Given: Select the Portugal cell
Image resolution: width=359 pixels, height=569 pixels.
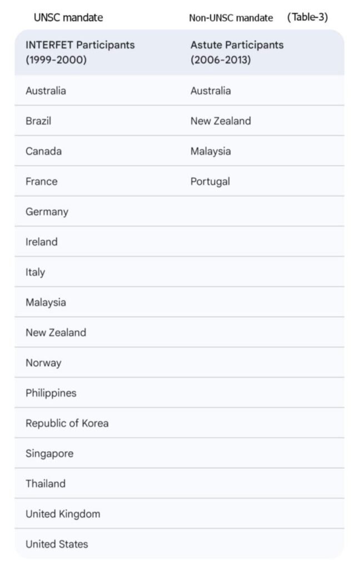Looking at the screenshot, I should pyautogui.click(x=210, y=181).
